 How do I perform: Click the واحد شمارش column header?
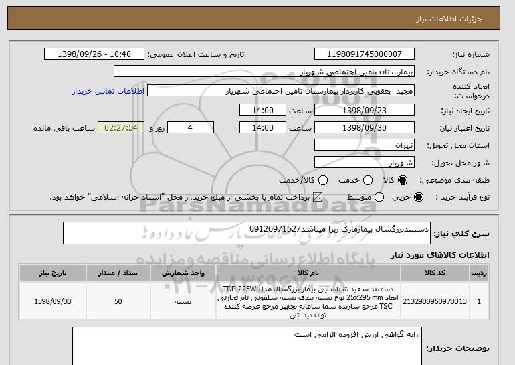(183, 273)
